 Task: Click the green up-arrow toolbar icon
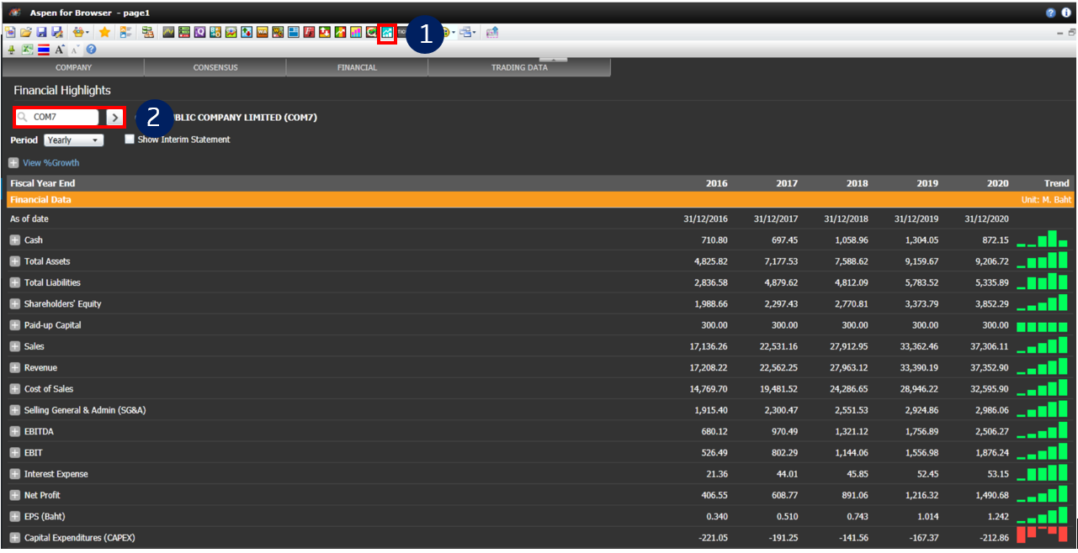340,32
